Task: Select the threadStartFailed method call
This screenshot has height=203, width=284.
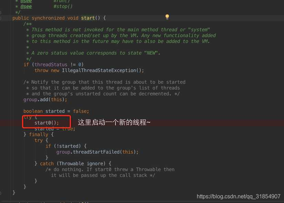Action: pyautogui.click(x=99, y=152)
